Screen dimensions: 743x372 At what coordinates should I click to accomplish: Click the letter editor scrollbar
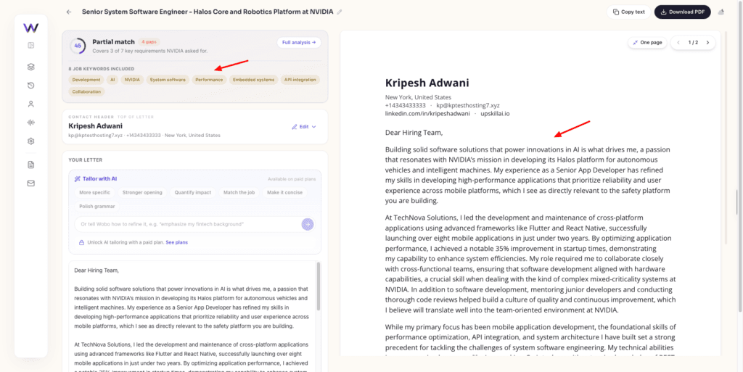(318, 287)
